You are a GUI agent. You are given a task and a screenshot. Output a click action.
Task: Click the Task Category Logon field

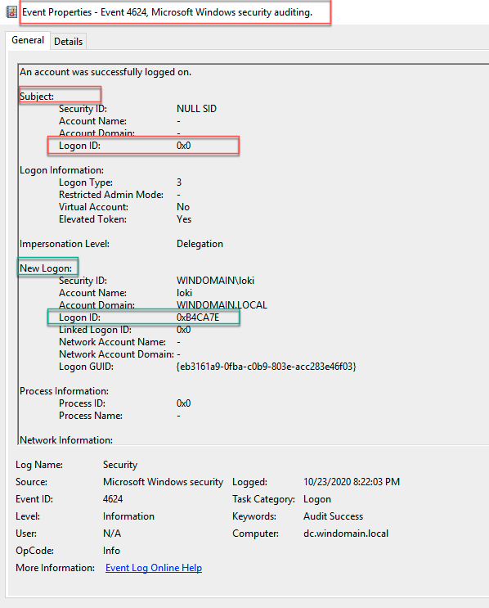(317, 499)
